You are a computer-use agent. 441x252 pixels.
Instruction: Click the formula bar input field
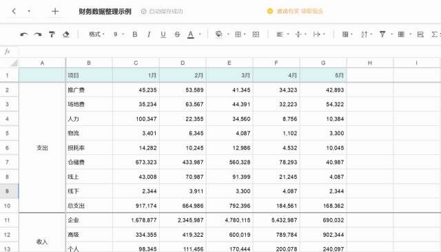(229, 52)
